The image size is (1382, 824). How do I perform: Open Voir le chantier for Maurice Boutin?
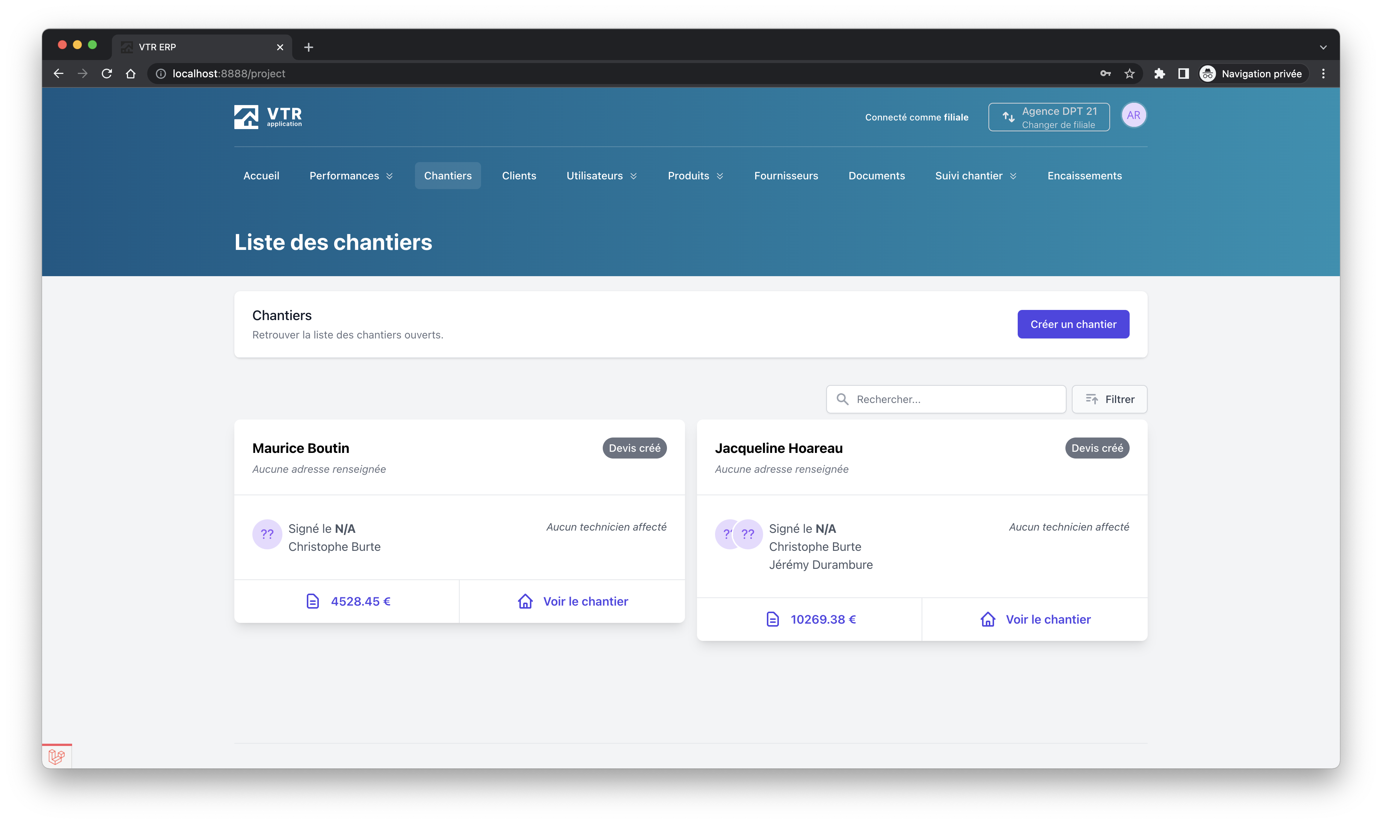point(572,601)
